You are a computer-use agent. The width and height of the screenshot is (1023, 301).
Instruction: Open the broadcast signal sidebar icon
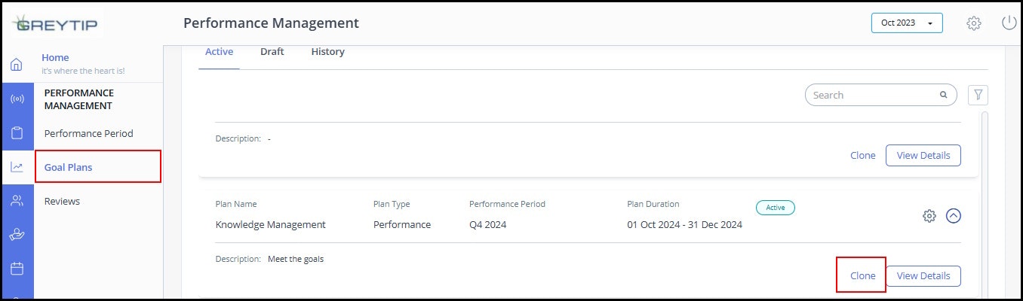[17, 99]
